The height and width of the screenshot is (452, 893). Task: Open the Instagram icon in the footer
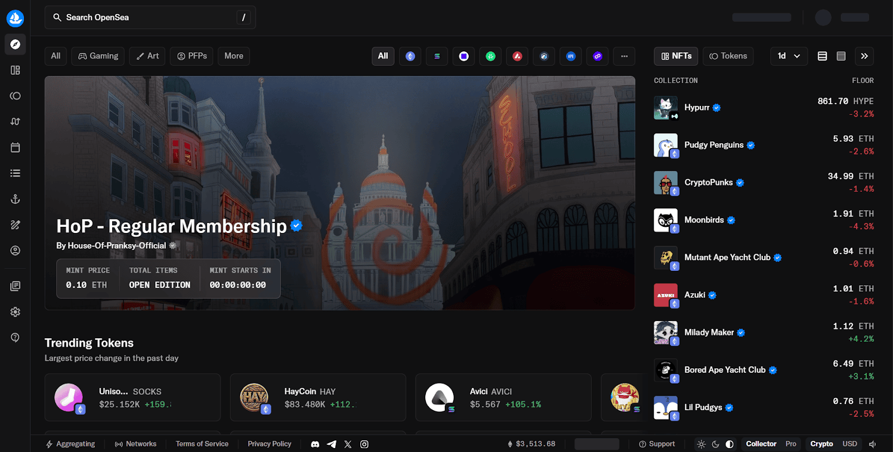point(364,444)
